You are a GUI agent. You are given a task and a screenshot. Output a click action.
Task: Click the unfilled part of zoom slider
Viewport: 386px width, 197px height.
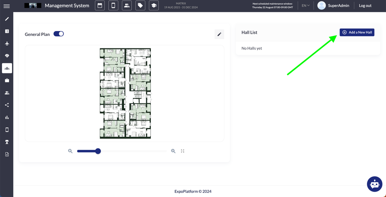click(x=134, y=151)
